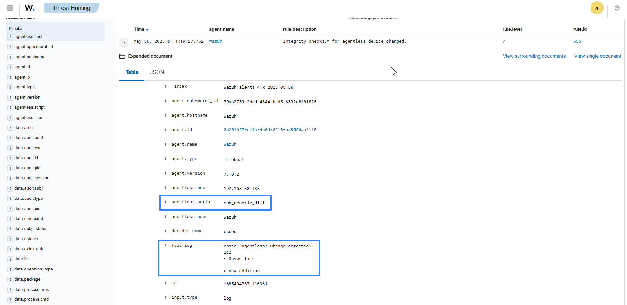Sort by the Time column arrow
The width and height of the screenshot is (627, 305).
click(147, 30)
